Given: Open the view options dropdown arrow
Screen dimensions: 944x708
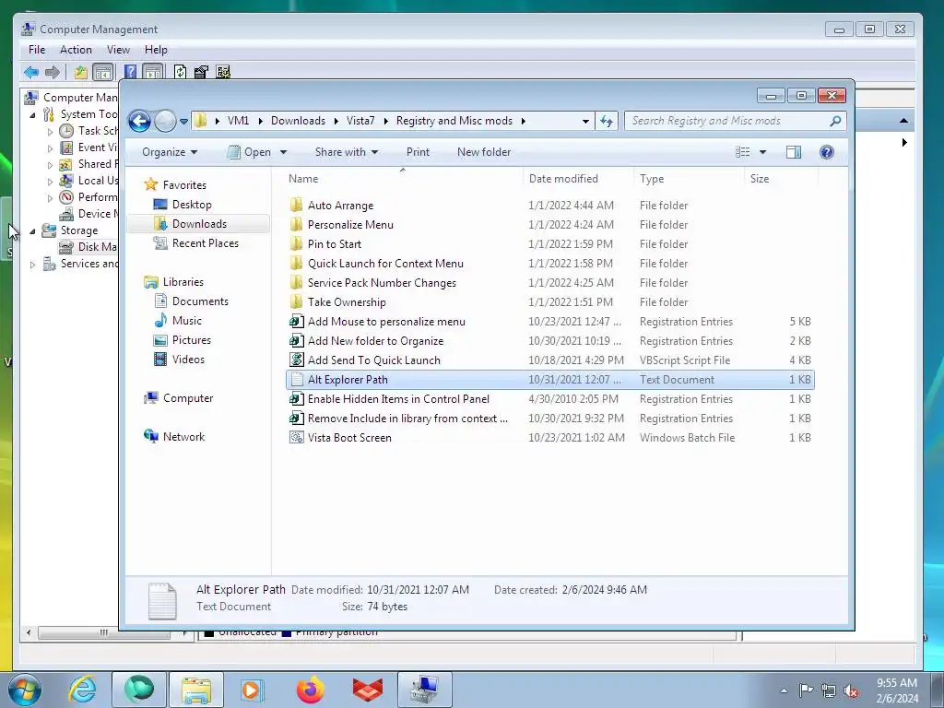Looking at the screenshot, I should [762, 152].
